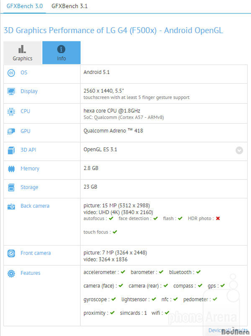The width and height of the screenshot is (251, 336).
Task: Click the wifi green checkmark
Action: [167, 313]
